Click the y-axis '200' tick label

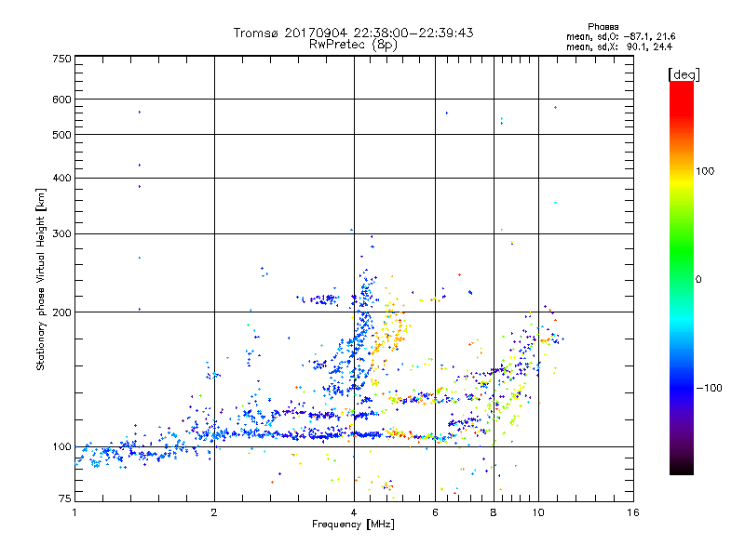click(61, 312)
